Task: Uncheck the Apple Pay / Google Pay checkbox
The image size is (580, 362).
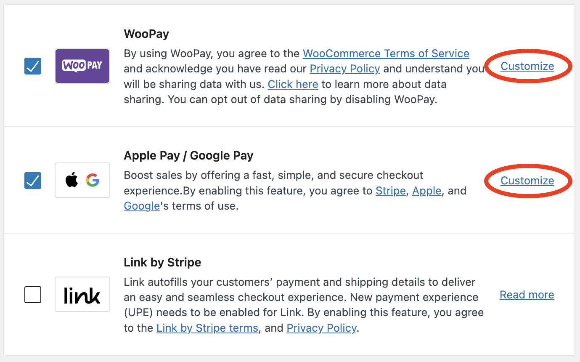Action: (x=32, y=180)
